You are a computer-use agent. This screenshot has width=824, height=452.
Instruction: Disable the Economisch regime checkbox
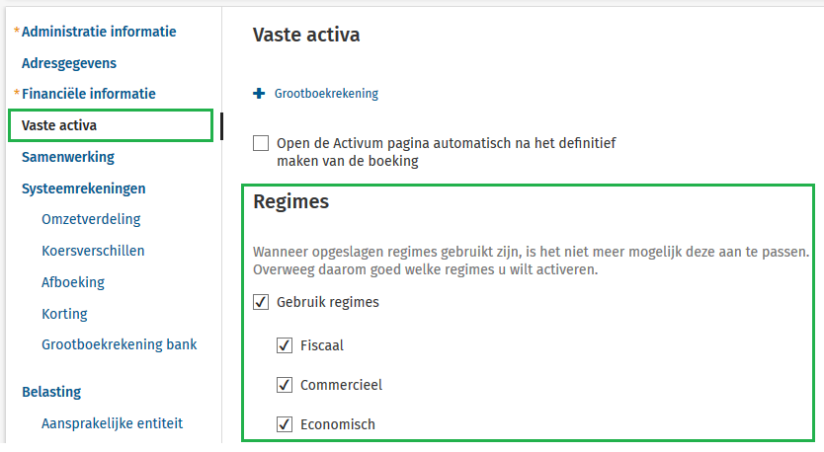(x=285, y=425)
